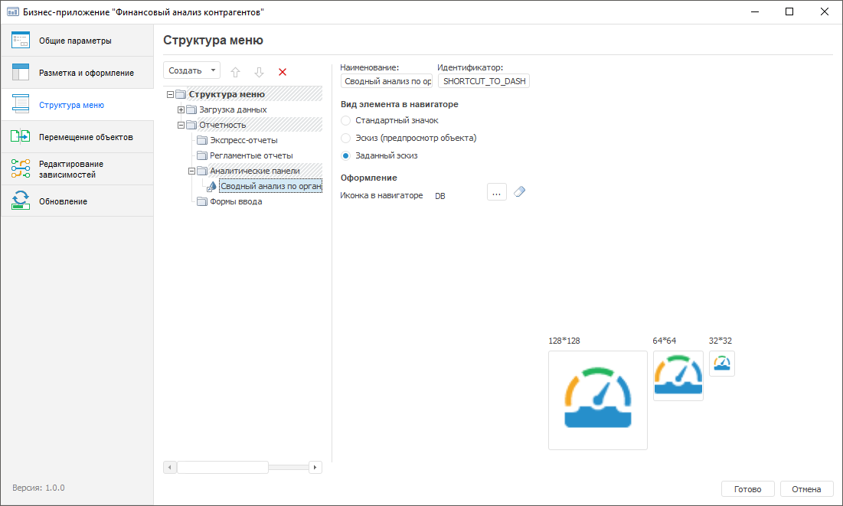Click the folder icon of Загрузка данных
This screenshot has width=843, height=506.
[191, 109]
